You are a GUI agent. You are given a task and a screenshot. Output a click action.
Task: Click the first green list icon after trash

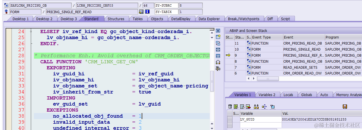click(236, 106)
